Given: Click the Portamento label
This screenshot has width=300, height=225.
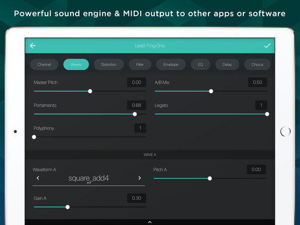Looking at the screenshot, I should pos(45,105).
